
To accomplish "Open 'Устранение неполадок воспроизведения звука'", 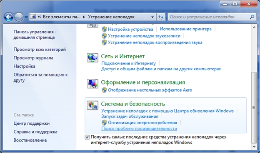I will pos(155,42).
